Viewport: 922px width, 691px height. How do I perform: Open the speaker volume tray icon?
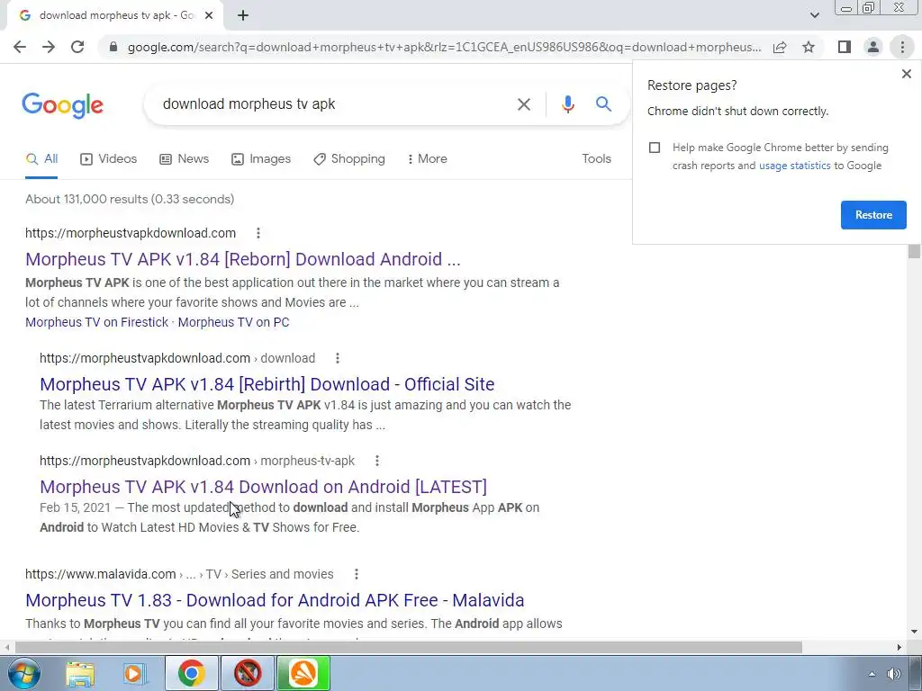[894, 674]
